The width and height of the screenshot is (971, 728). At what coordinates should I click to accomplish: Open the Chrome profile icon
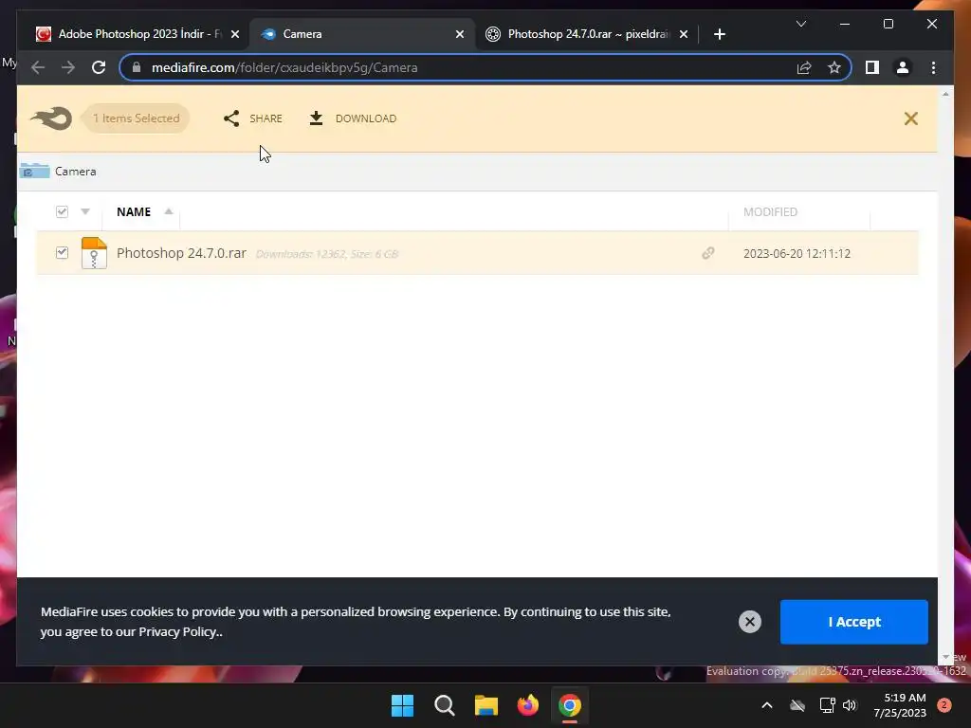tap(903, 67)
